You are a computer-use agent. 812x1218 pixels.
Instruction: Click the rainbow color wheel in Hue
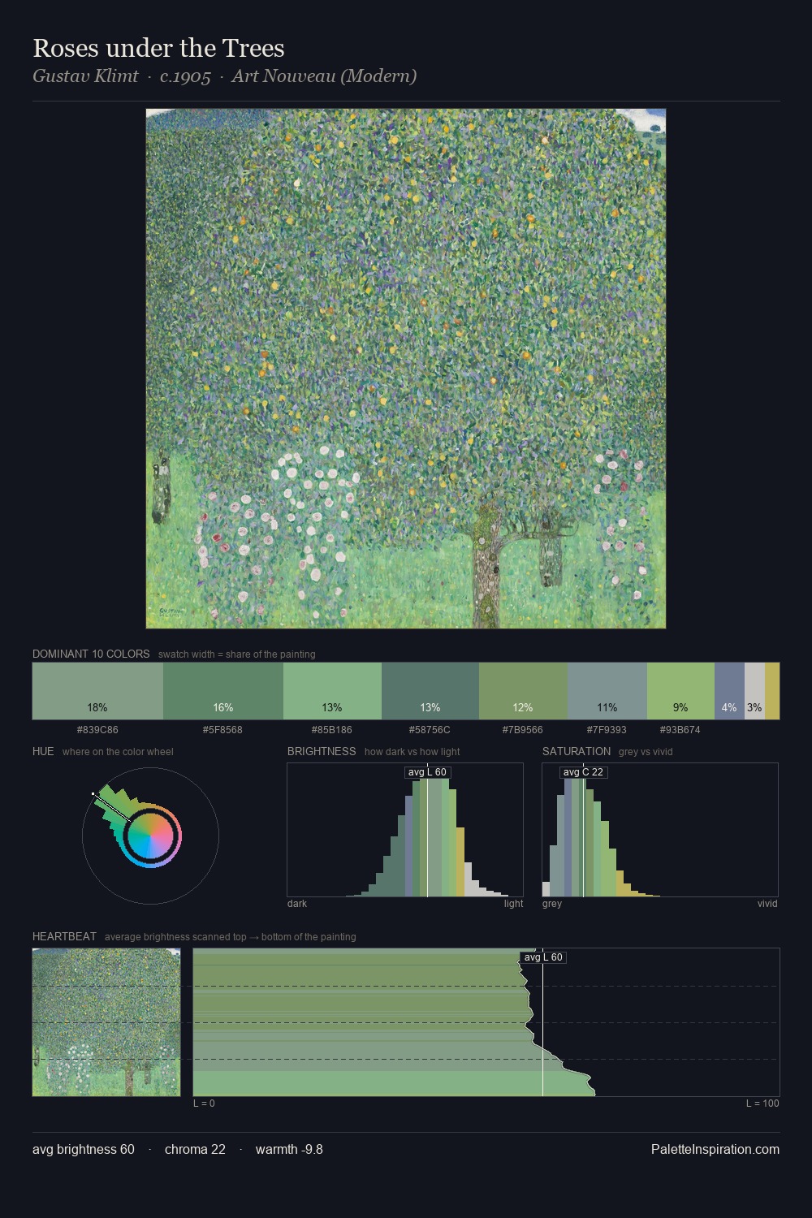coord(150,836)
